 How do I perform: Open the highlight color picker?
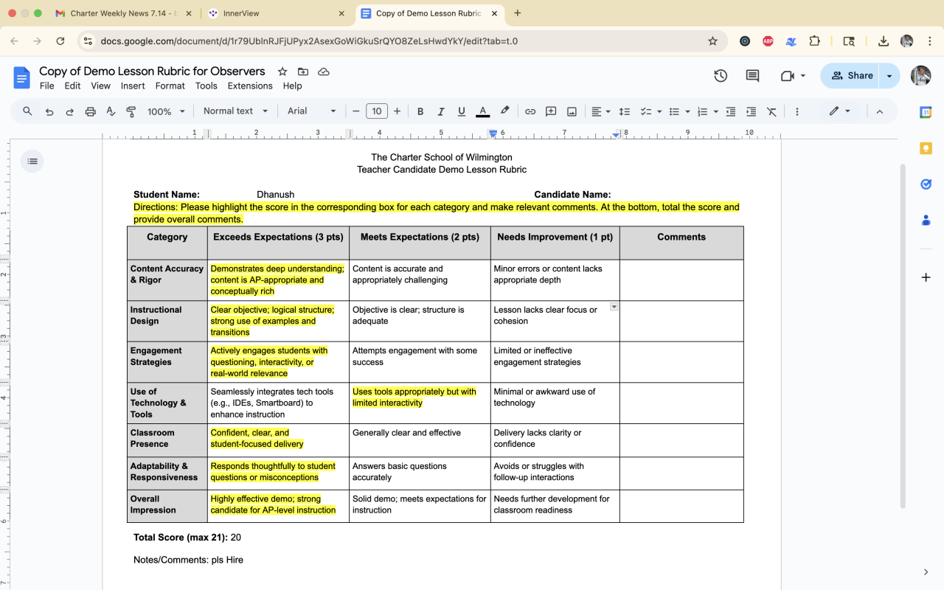click(504, 111)
